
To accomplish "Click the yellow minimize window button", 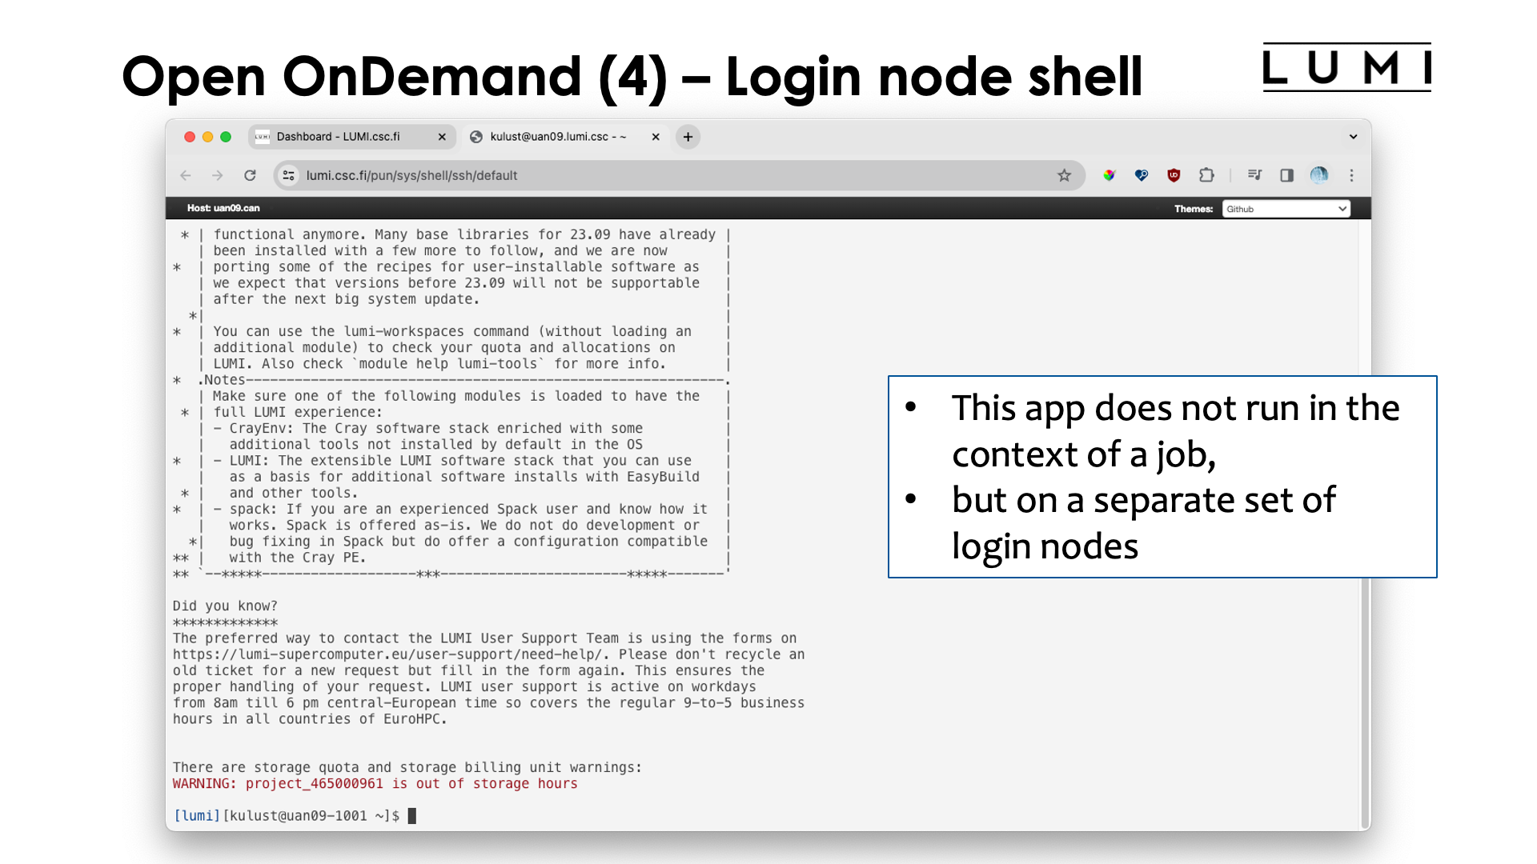I will (x=207, y=137).
